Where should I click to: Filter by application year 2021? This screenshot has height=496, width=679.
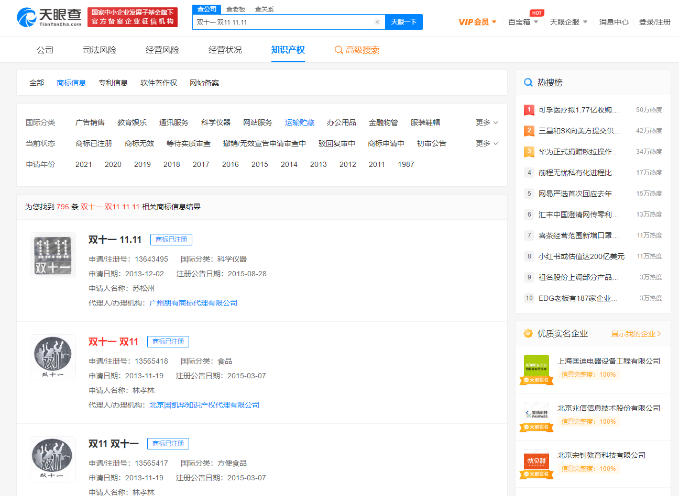(84, 164)
